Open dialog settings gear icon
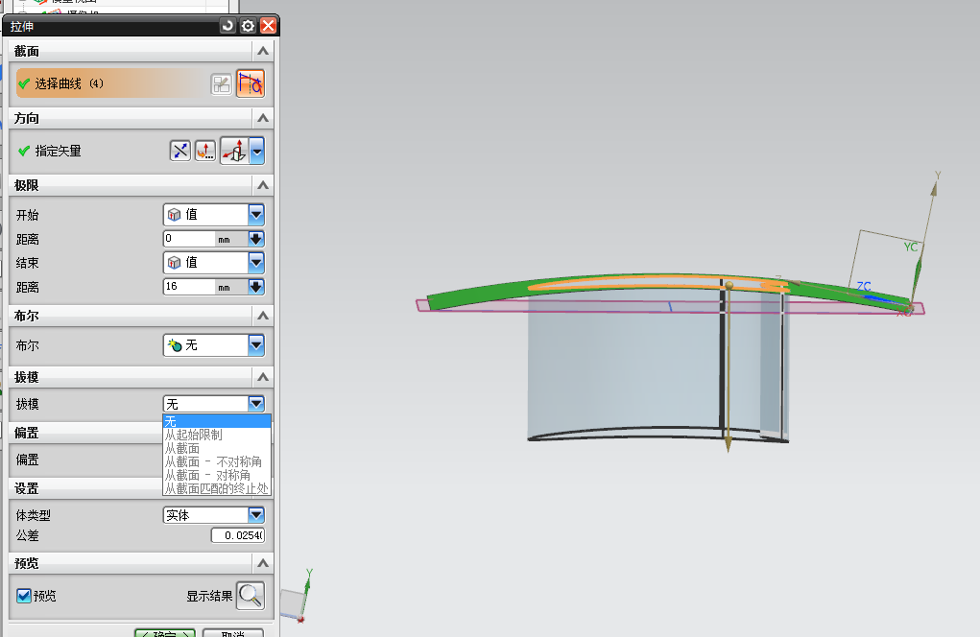Image resolution: width=980 pixels, height=637 pixels. click(x=248, y=27)
